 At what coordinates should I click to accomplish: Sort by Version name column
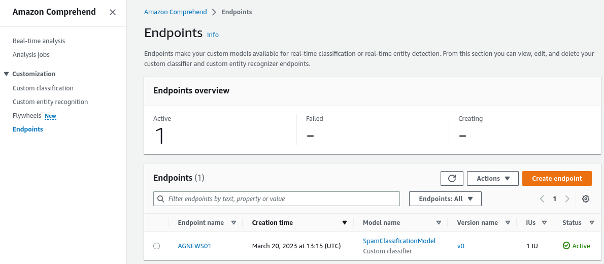click(508, 223)
